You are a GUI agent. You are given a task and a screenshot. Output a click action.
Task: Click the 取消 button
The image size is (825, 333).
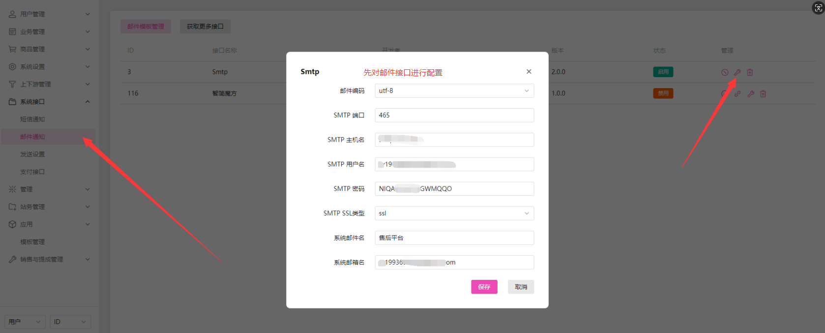pyautogui.click(x=521, y=287)
